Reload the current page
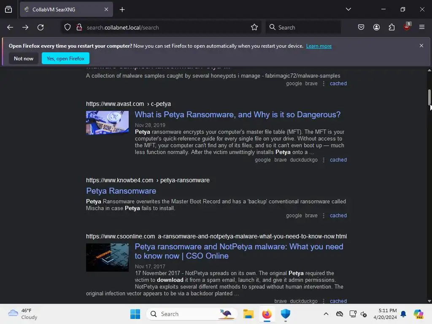The height and width of the screenshot is (324, 432). [x=40, y=27]
